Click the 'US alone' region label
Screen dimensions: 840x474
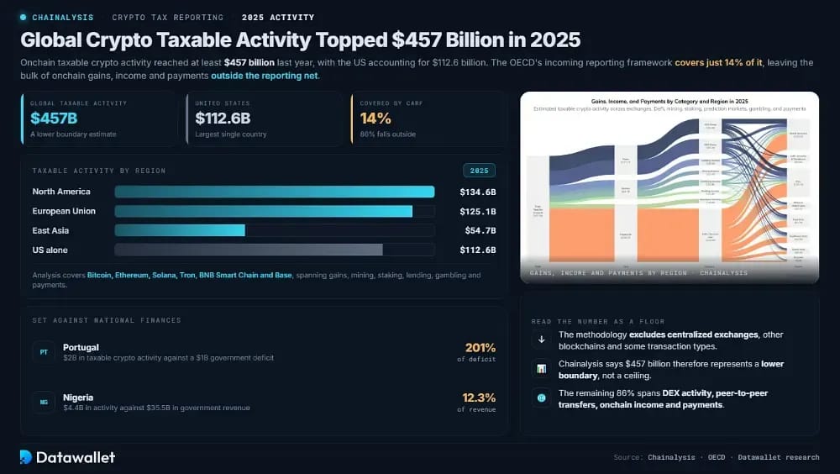pos(50,250)
